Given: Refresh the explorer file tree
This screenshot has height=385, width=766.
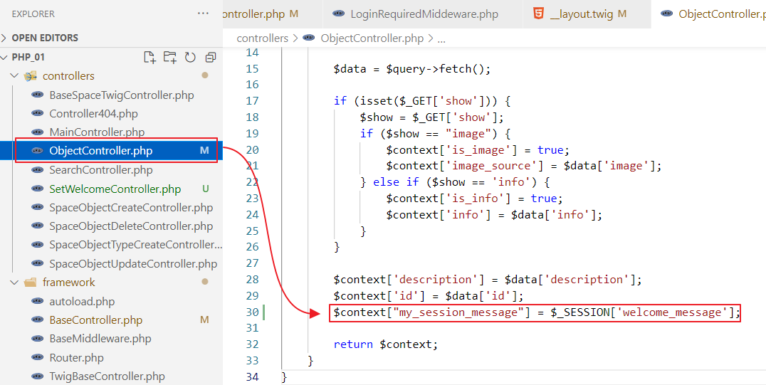Looking at the screenshot, I should tap(190, 58).
